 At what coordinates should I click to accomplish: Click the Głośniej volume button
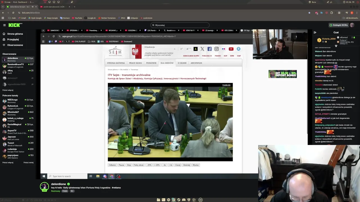[186, 165]
